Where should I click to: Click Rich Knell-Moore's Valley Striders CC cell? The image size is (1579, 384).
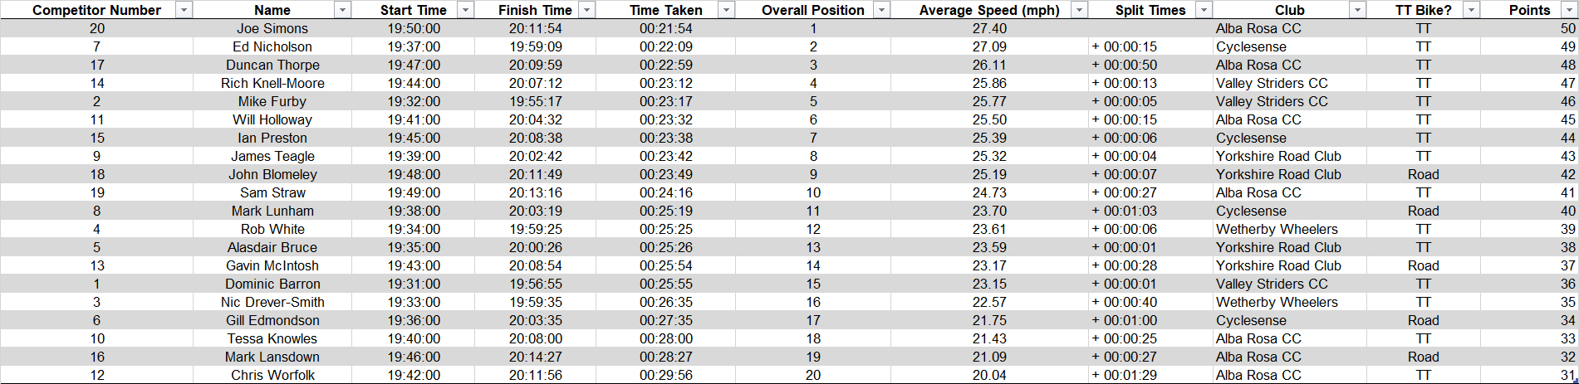1289,83
